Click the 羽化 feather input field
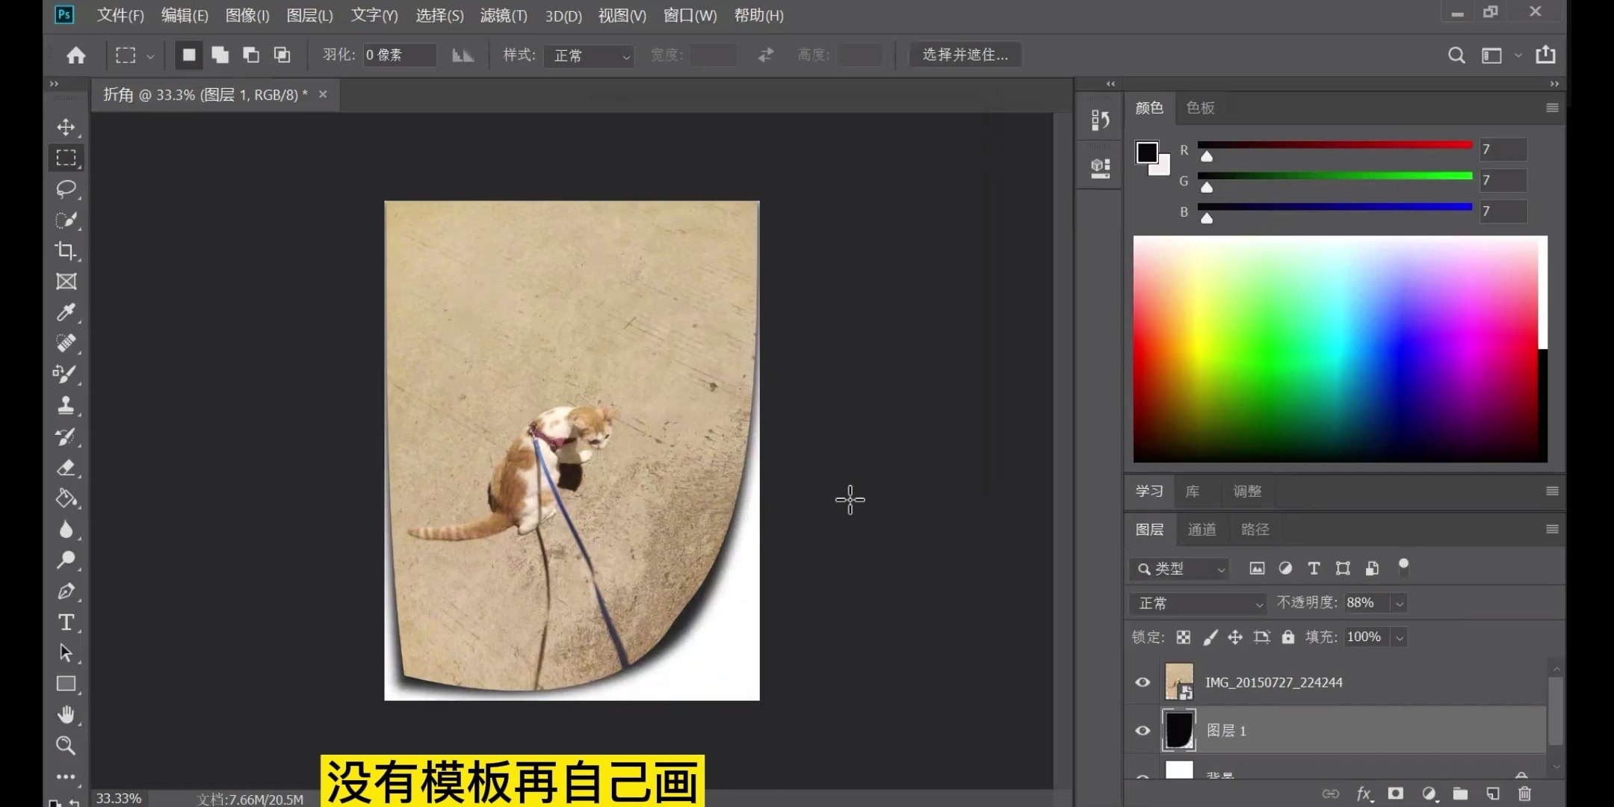 [398, 55]
